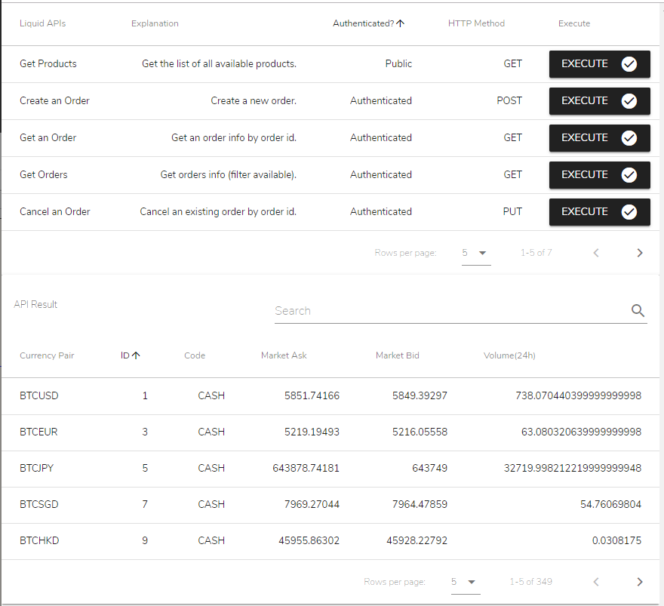The image size is (664, 606).
Task: Click volume value 54.76069804
Action: click(610, 504)
